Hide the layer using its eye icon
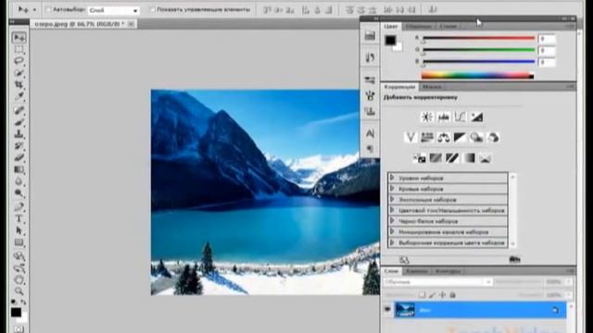 point(387,310)
